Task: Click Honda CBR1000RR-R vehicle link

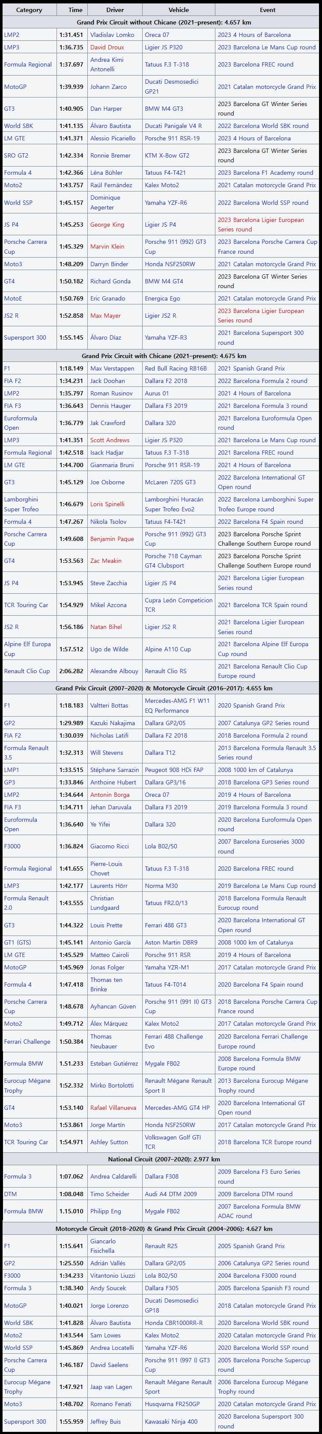Action: 174,1323
